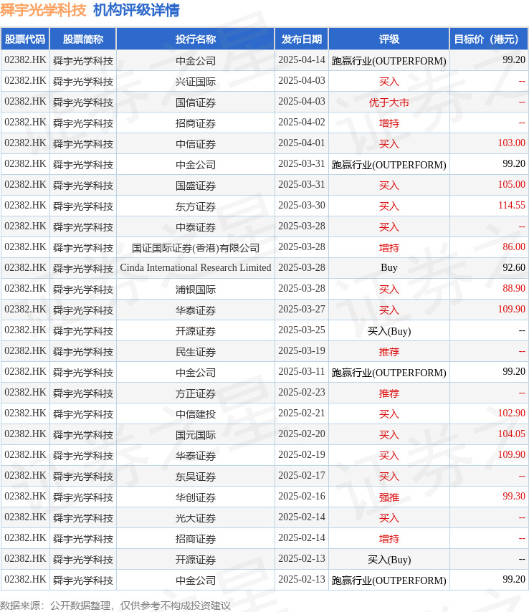Click the 机构评级详情 title text

136,10
